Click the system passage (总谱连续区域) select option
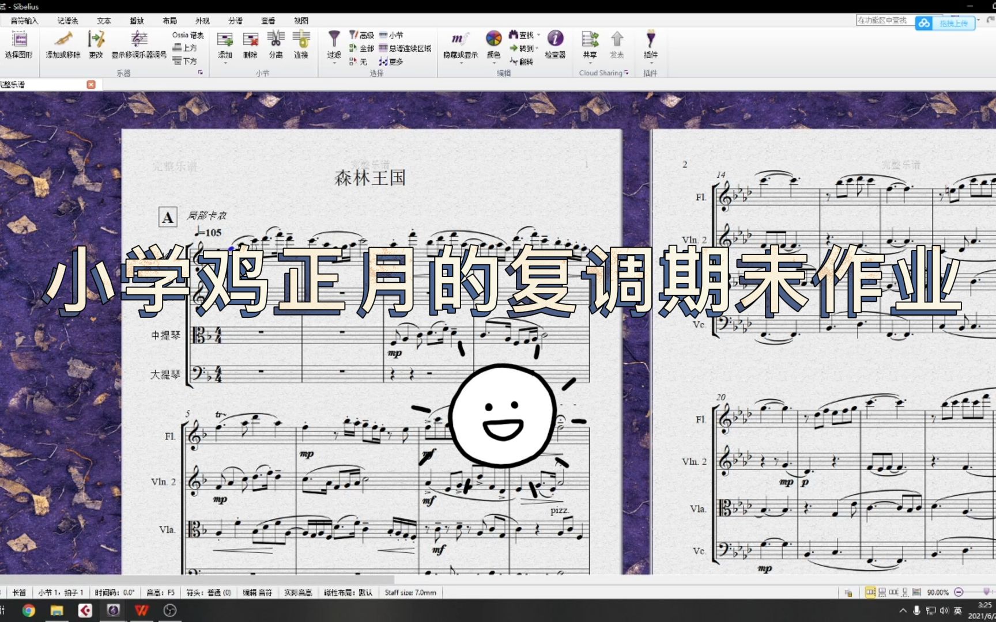The width and height of the screenshot is (996, 622). [x=405, y=48]
